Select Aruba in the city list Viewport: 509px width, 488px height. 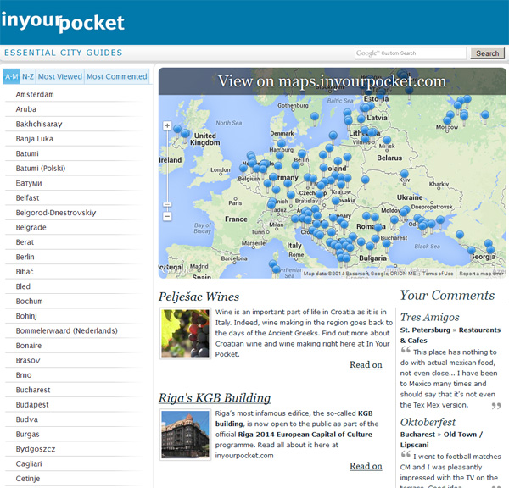[26, 109]
